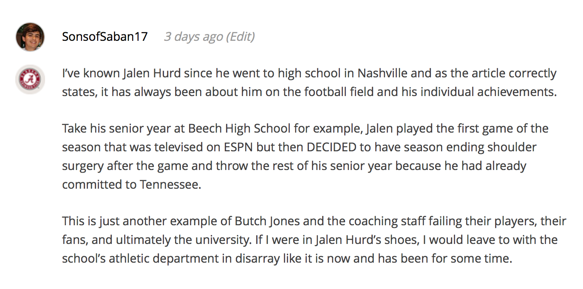This screenshot has width=583, height=289.
Task: Click the Alabama Crimson Tide logo badge
Action: point(30,79)
